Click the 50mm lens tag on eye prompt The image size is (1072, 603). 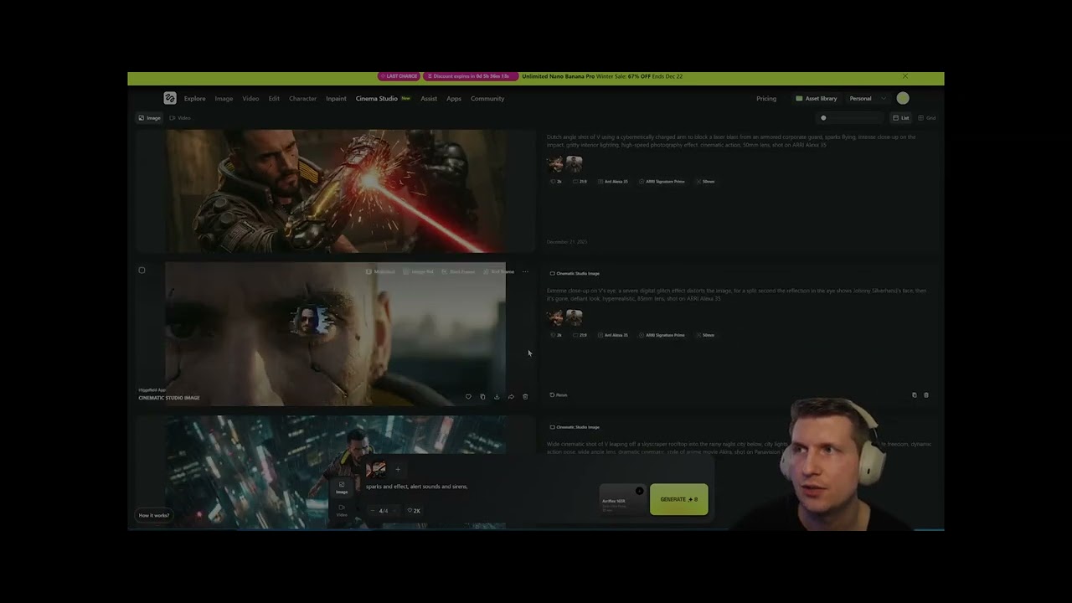tap(705, 335)
